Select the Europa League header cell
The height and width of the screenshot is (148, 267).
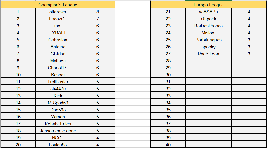[208, 5]
